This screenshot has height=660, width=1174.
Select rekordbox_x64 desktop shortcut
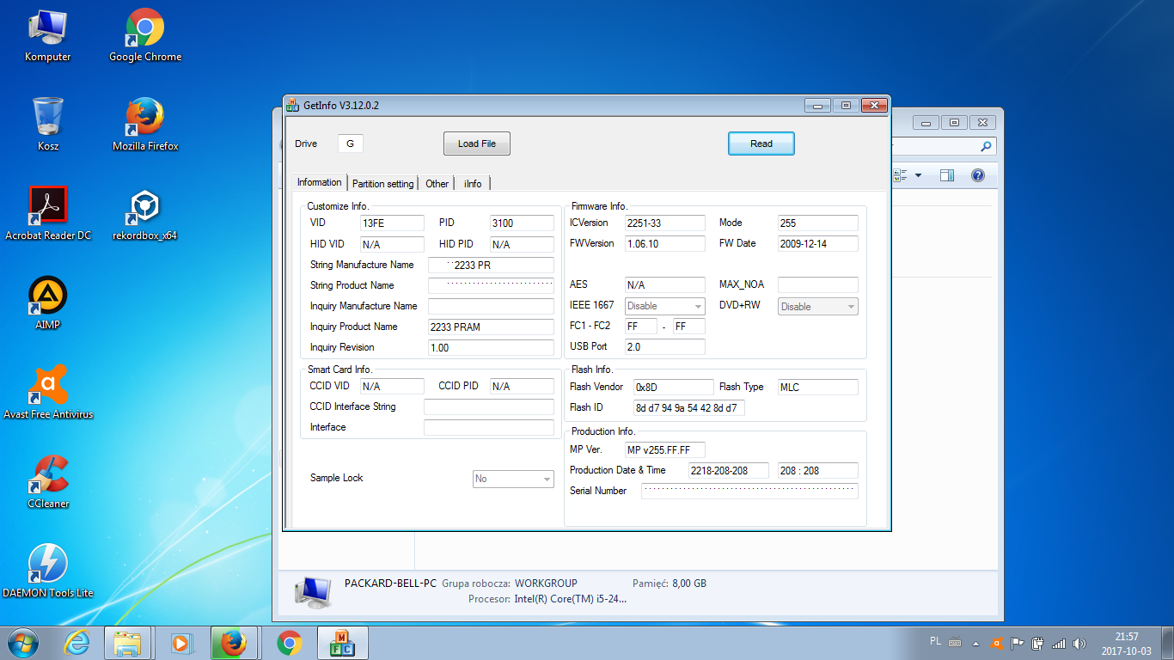pyautogui.click(x=145, y=214)
